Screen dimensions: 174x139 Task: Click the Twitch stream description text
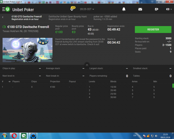pyautogui.click(x=80, y=42)
